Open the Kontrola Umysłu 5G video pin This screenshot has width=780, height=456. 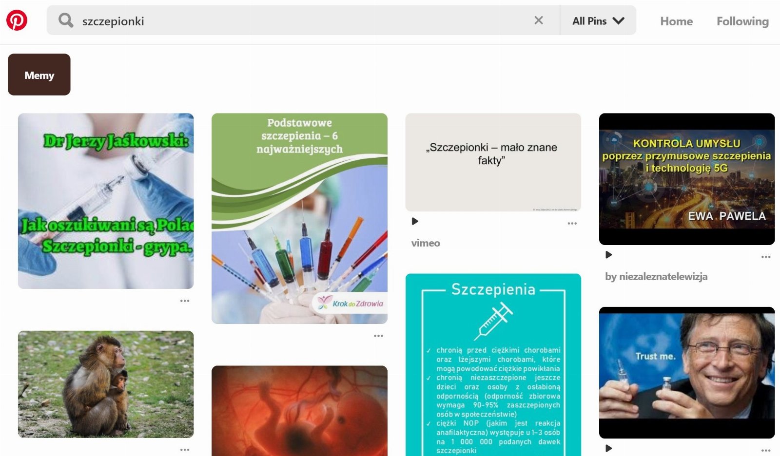click(687, 179)
